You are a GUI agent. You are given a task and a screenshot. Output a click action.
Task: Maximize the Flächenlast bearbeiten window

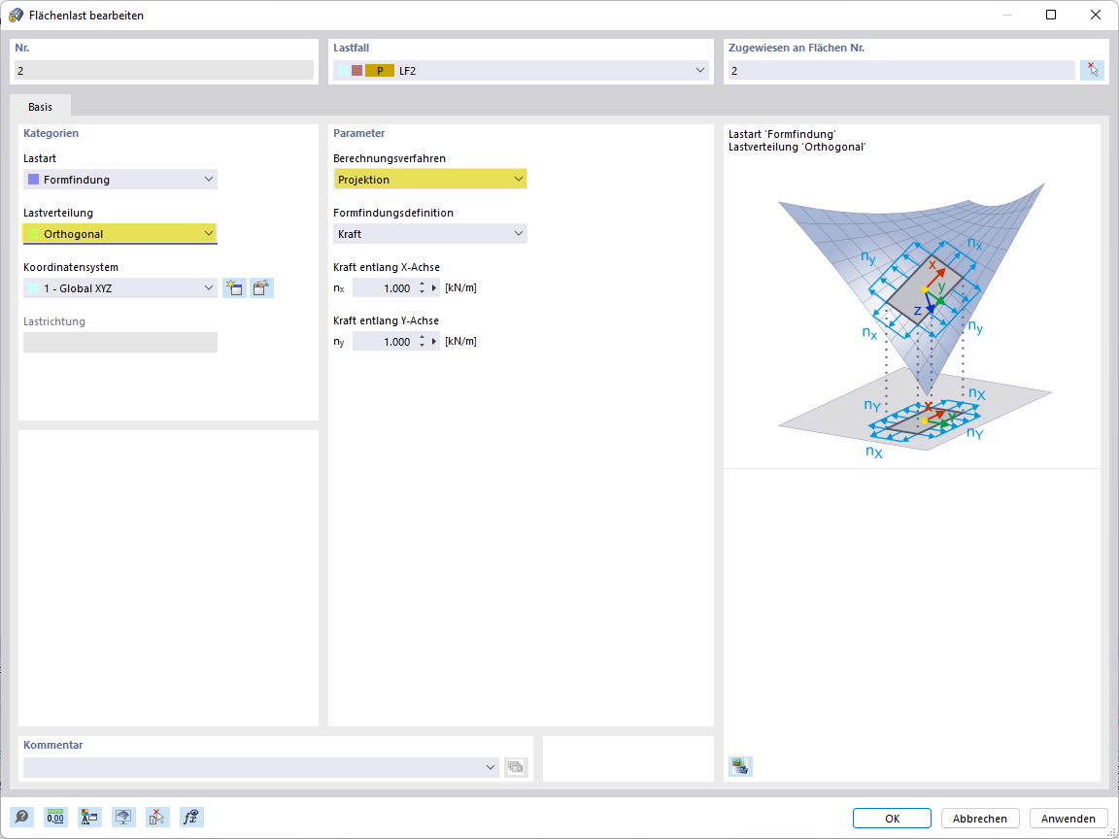click(1050, 15)
